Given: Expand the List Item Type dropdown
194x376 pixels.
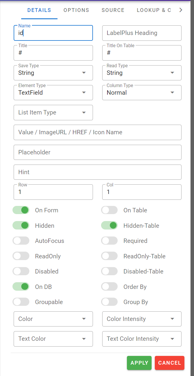Looking at the screenshot, I should (53, 112).
